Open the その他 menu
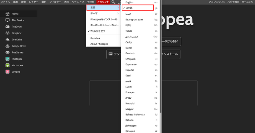The height and width of the screenshot is (133, 255). click(x=91, y=2)
